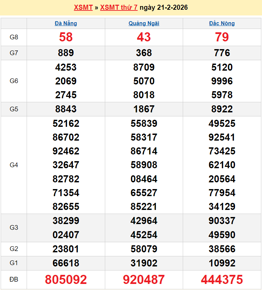Click the G1 number 10992

[222, 263]
